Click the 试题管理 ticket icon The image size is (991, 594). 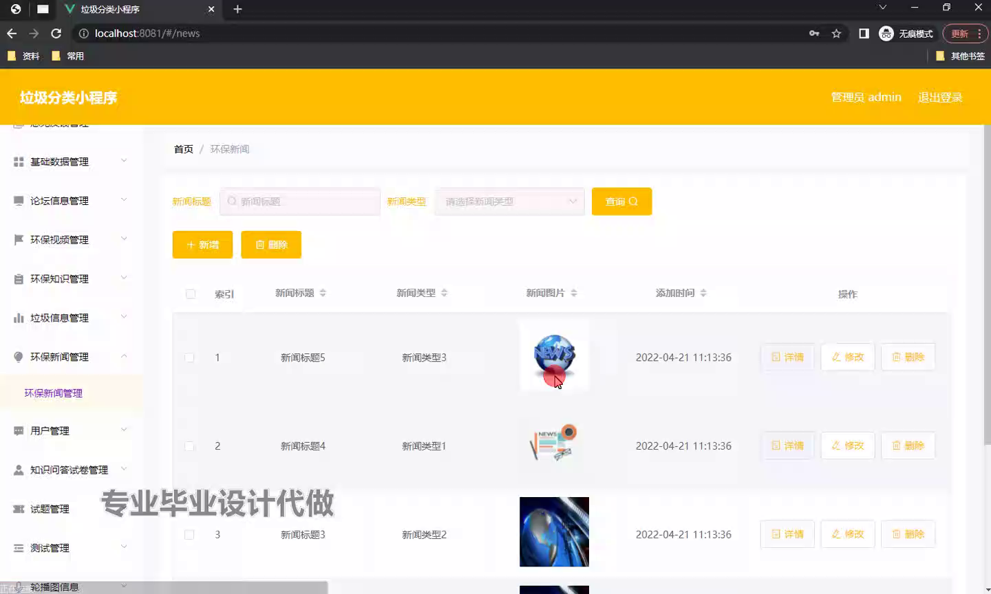click(19, 509)
